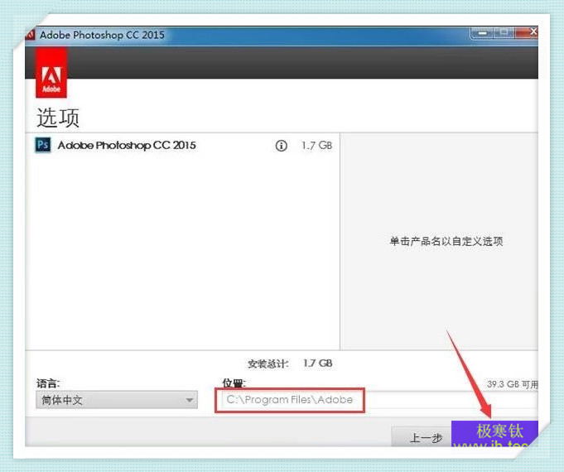Click the 选项 heading
Viewport: 564px width, 472px height.
point(58,118)
